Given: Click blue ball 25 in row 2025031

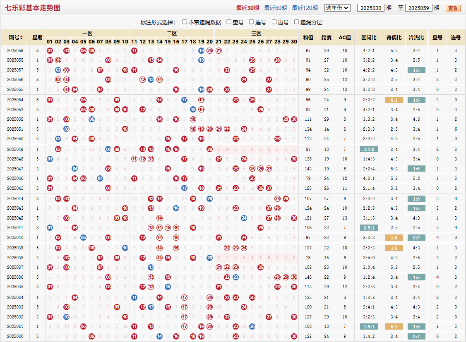Looking at the screenshot, I should click(x=252, y=326).
